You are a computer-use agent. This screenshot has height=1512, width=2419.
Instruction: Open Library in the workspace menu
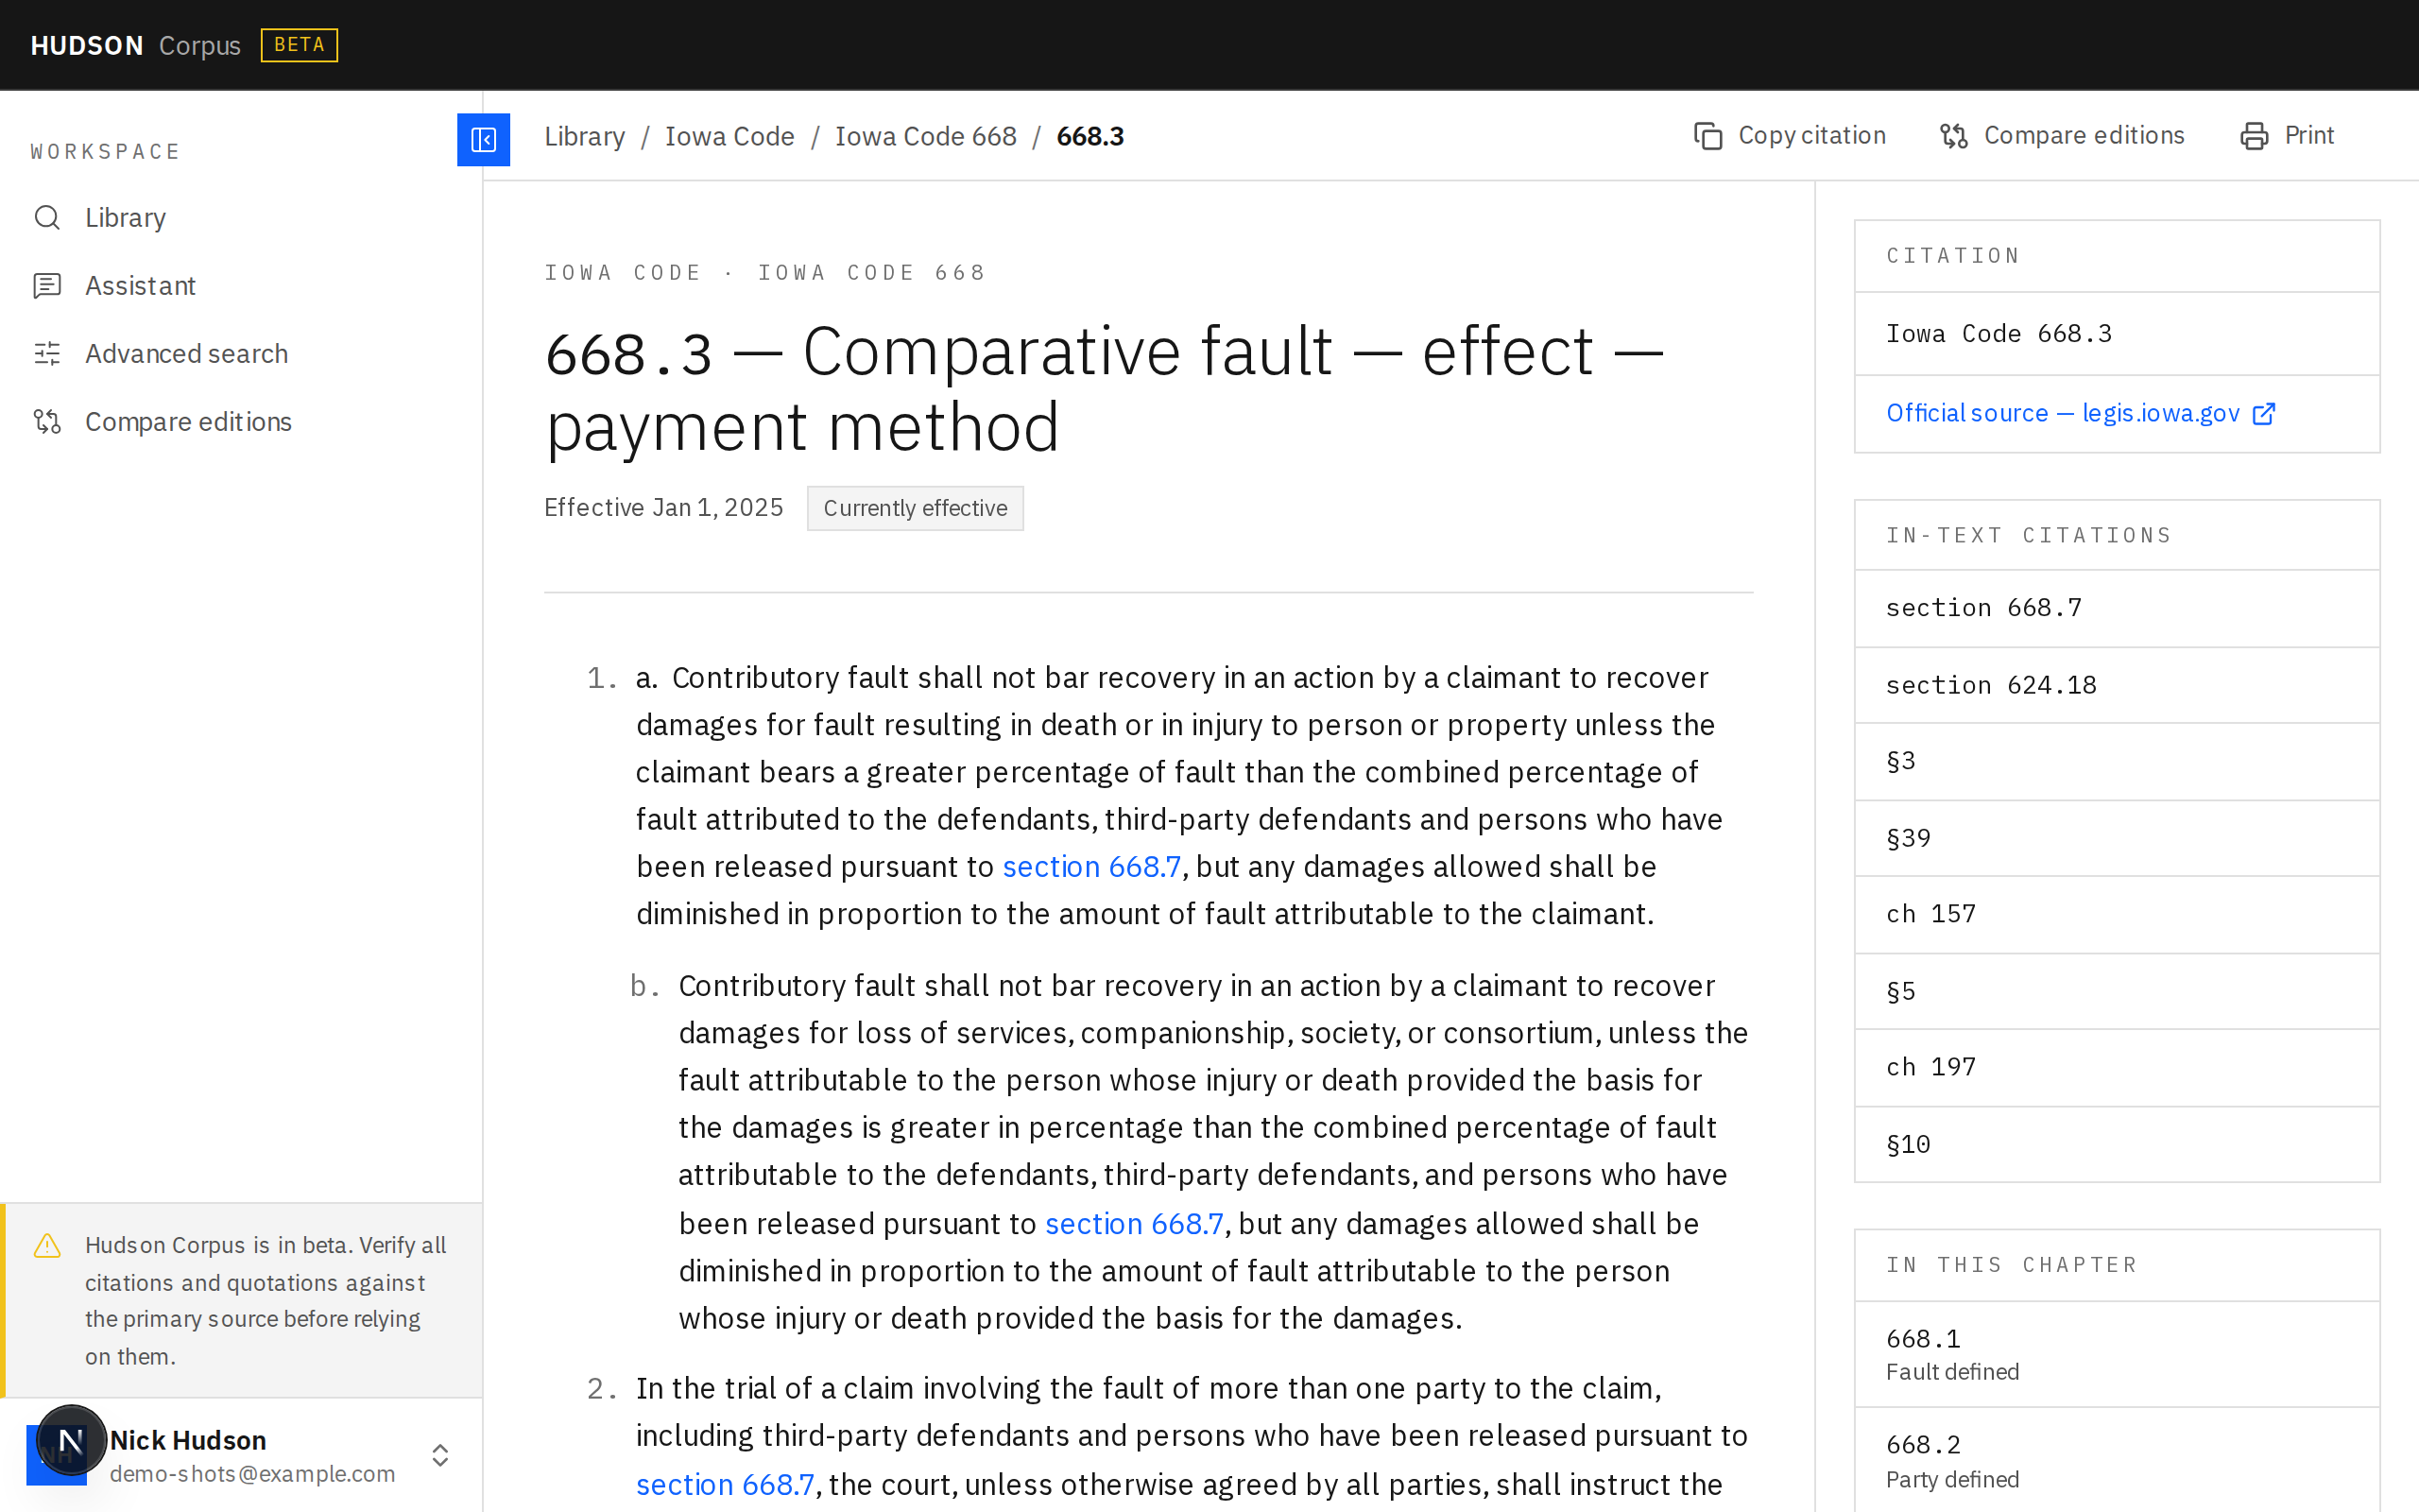tap(241, 217)
